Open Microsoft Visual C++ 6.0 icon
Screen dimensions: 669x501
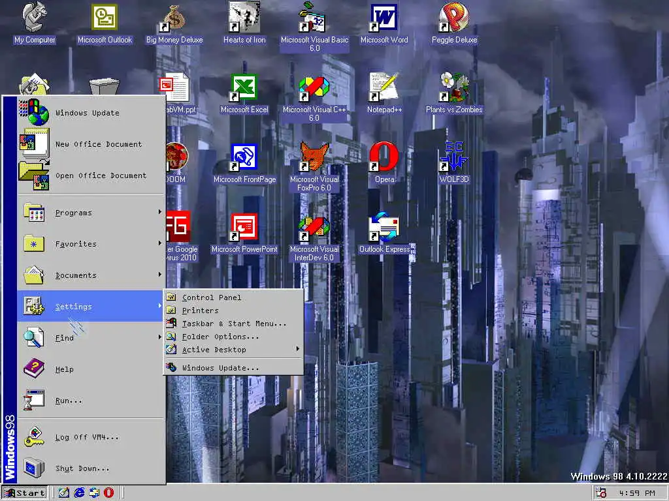pos(314,98)
